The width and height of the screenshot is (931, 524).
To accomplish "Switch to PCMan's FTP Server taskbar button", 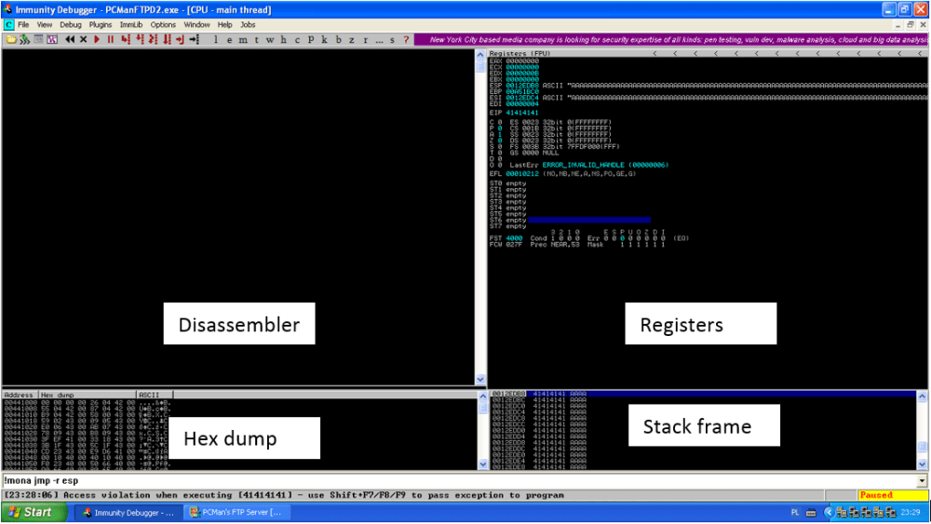I will [236, 513].
